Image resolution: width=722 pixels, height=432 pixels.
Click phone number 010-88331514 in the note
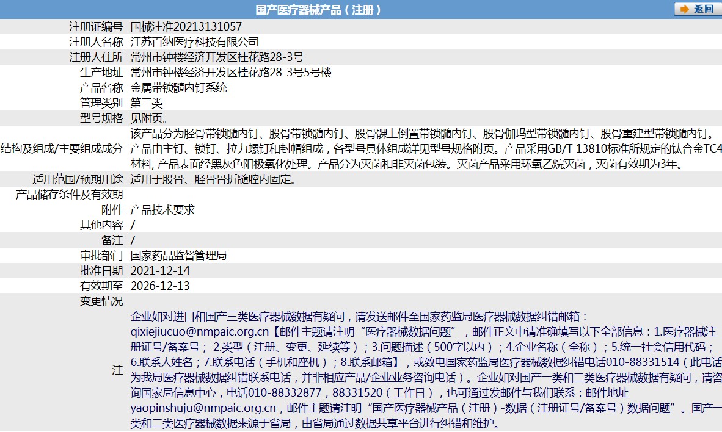(x=643, y=362)
